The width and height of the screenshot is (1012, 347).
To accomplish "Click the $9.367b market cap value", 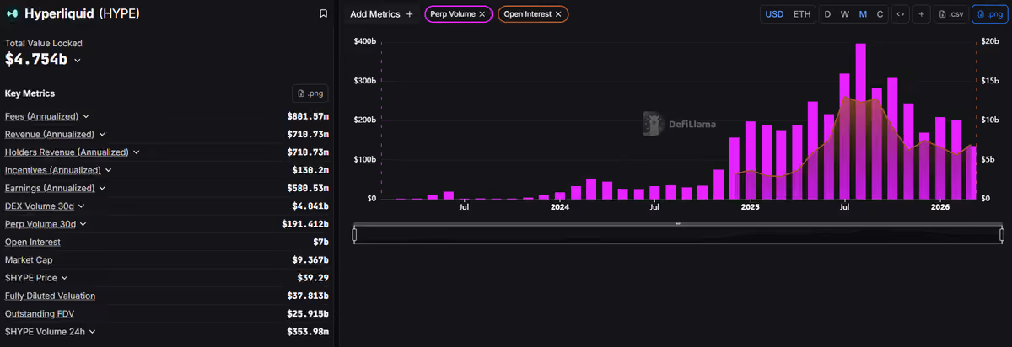I will (310, 259).
